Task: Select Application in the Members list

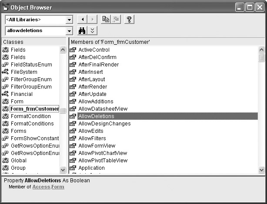Action: click(x=91, y=168)
